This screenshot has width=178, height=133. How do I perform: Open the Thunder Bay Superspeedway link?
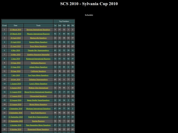click(x=38, y=51)
